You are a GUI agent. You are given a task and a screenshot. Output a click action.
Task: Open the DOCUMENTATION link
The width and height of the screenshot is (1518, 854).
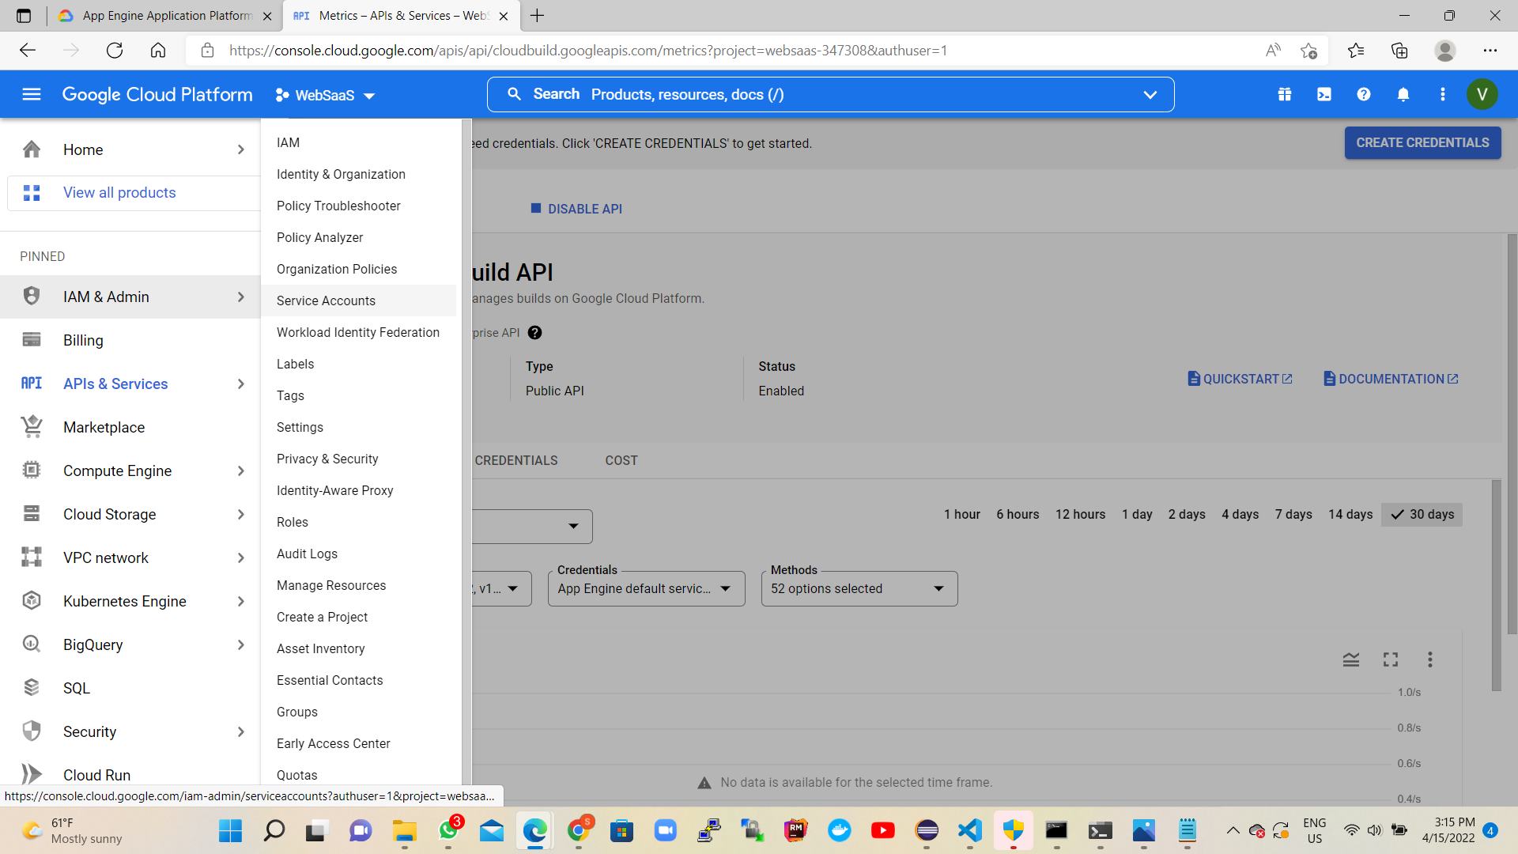1391,380
